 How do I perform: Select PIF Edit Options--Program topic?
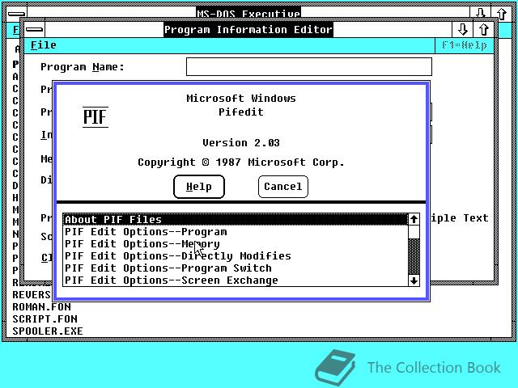pos(236,232)
